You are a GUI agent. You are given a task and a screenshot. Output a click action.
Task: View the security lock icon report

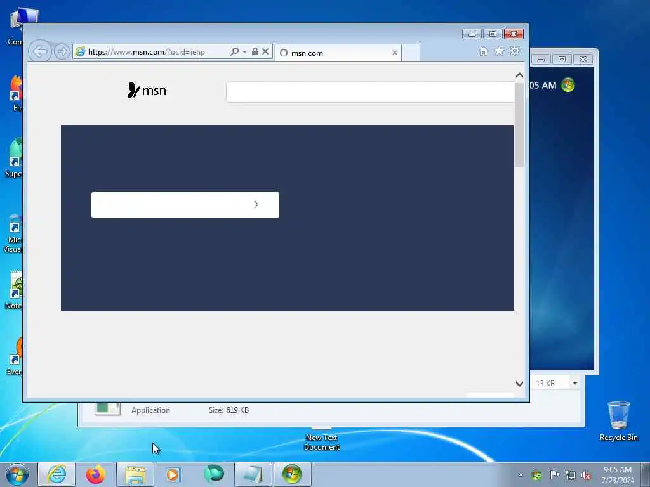pyautogui.click(x=255, y=51)
